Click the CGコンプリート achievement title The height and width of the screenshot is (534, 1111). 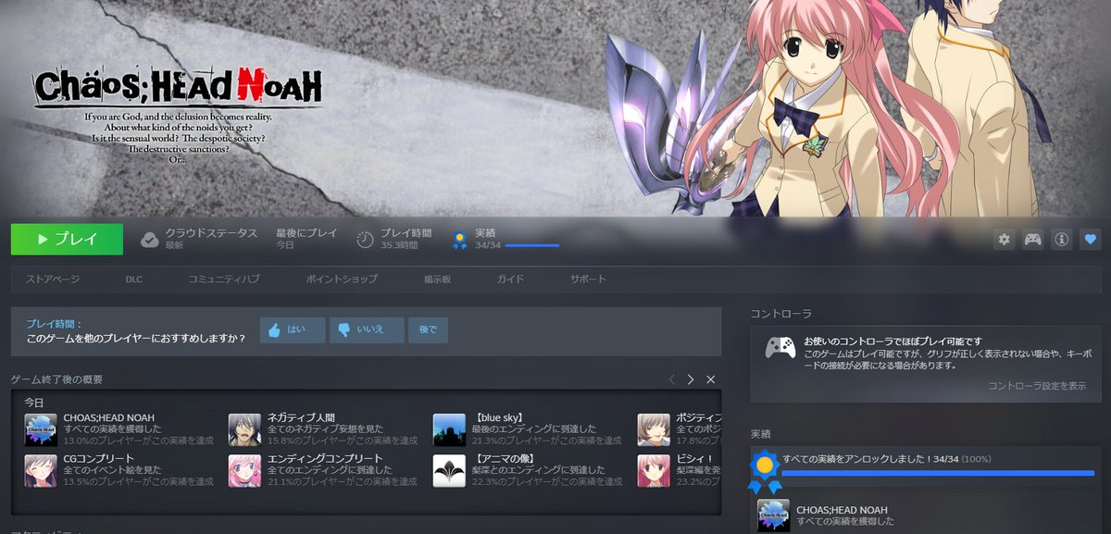click(x=98, y=459)
